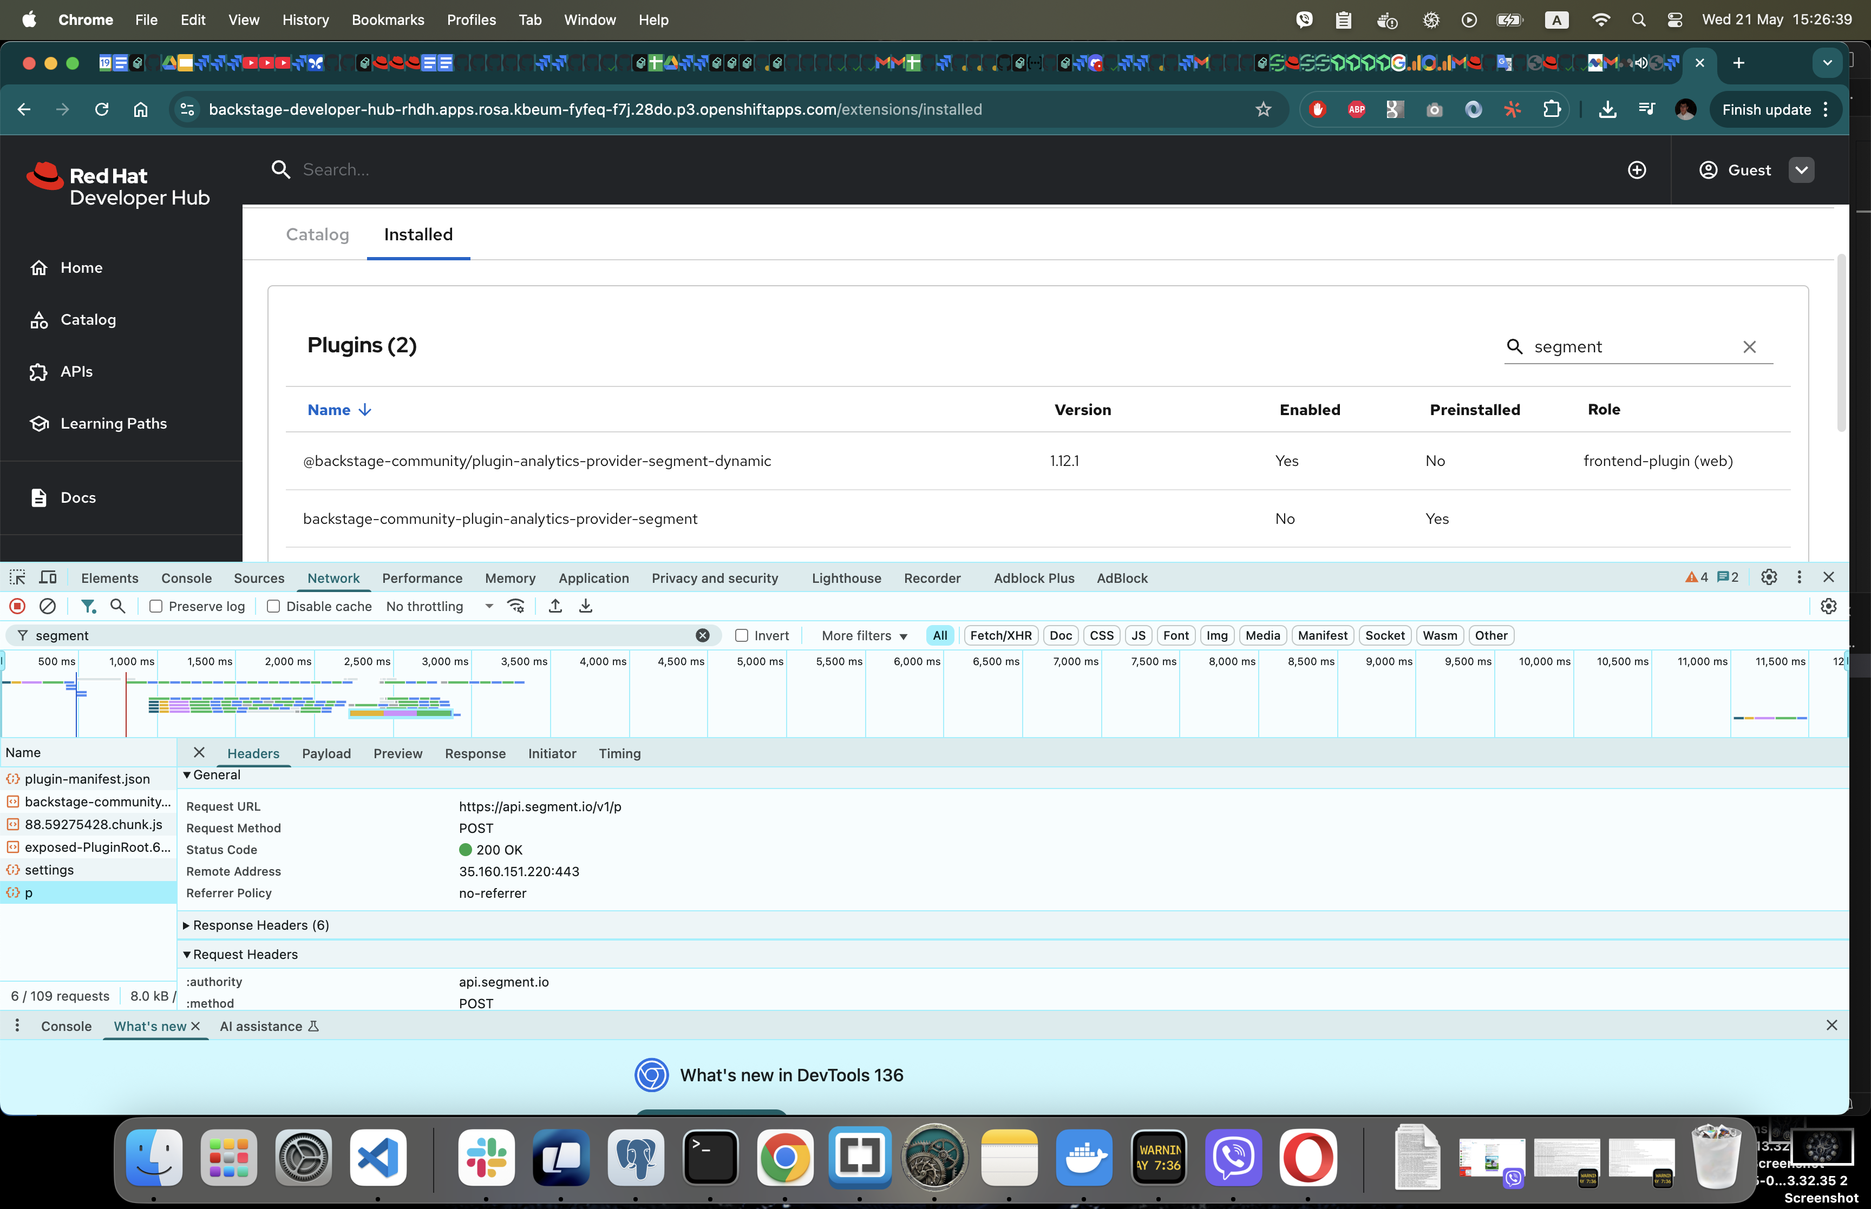Screen dimensions: 1871x1209
Task: Switch to the Catalog tab
Action: pyautogui.click(x=317, y=234)
